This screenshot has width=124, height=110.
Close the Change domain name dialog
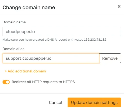click(119, 6)
